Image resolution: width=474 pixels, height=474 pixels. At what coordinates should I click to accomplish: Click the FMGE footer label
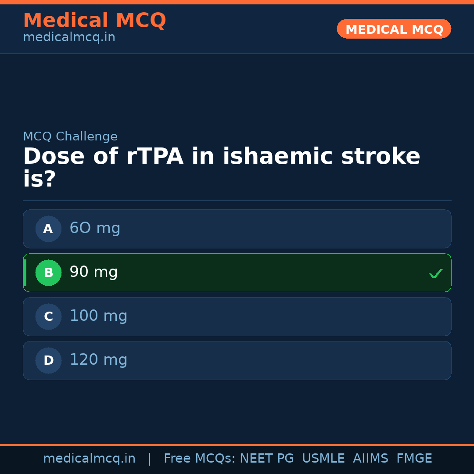point(414,459)
